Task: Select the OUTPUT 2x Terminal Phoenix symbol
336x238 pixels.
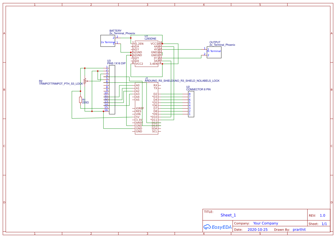Action: [x=214, y=52]
